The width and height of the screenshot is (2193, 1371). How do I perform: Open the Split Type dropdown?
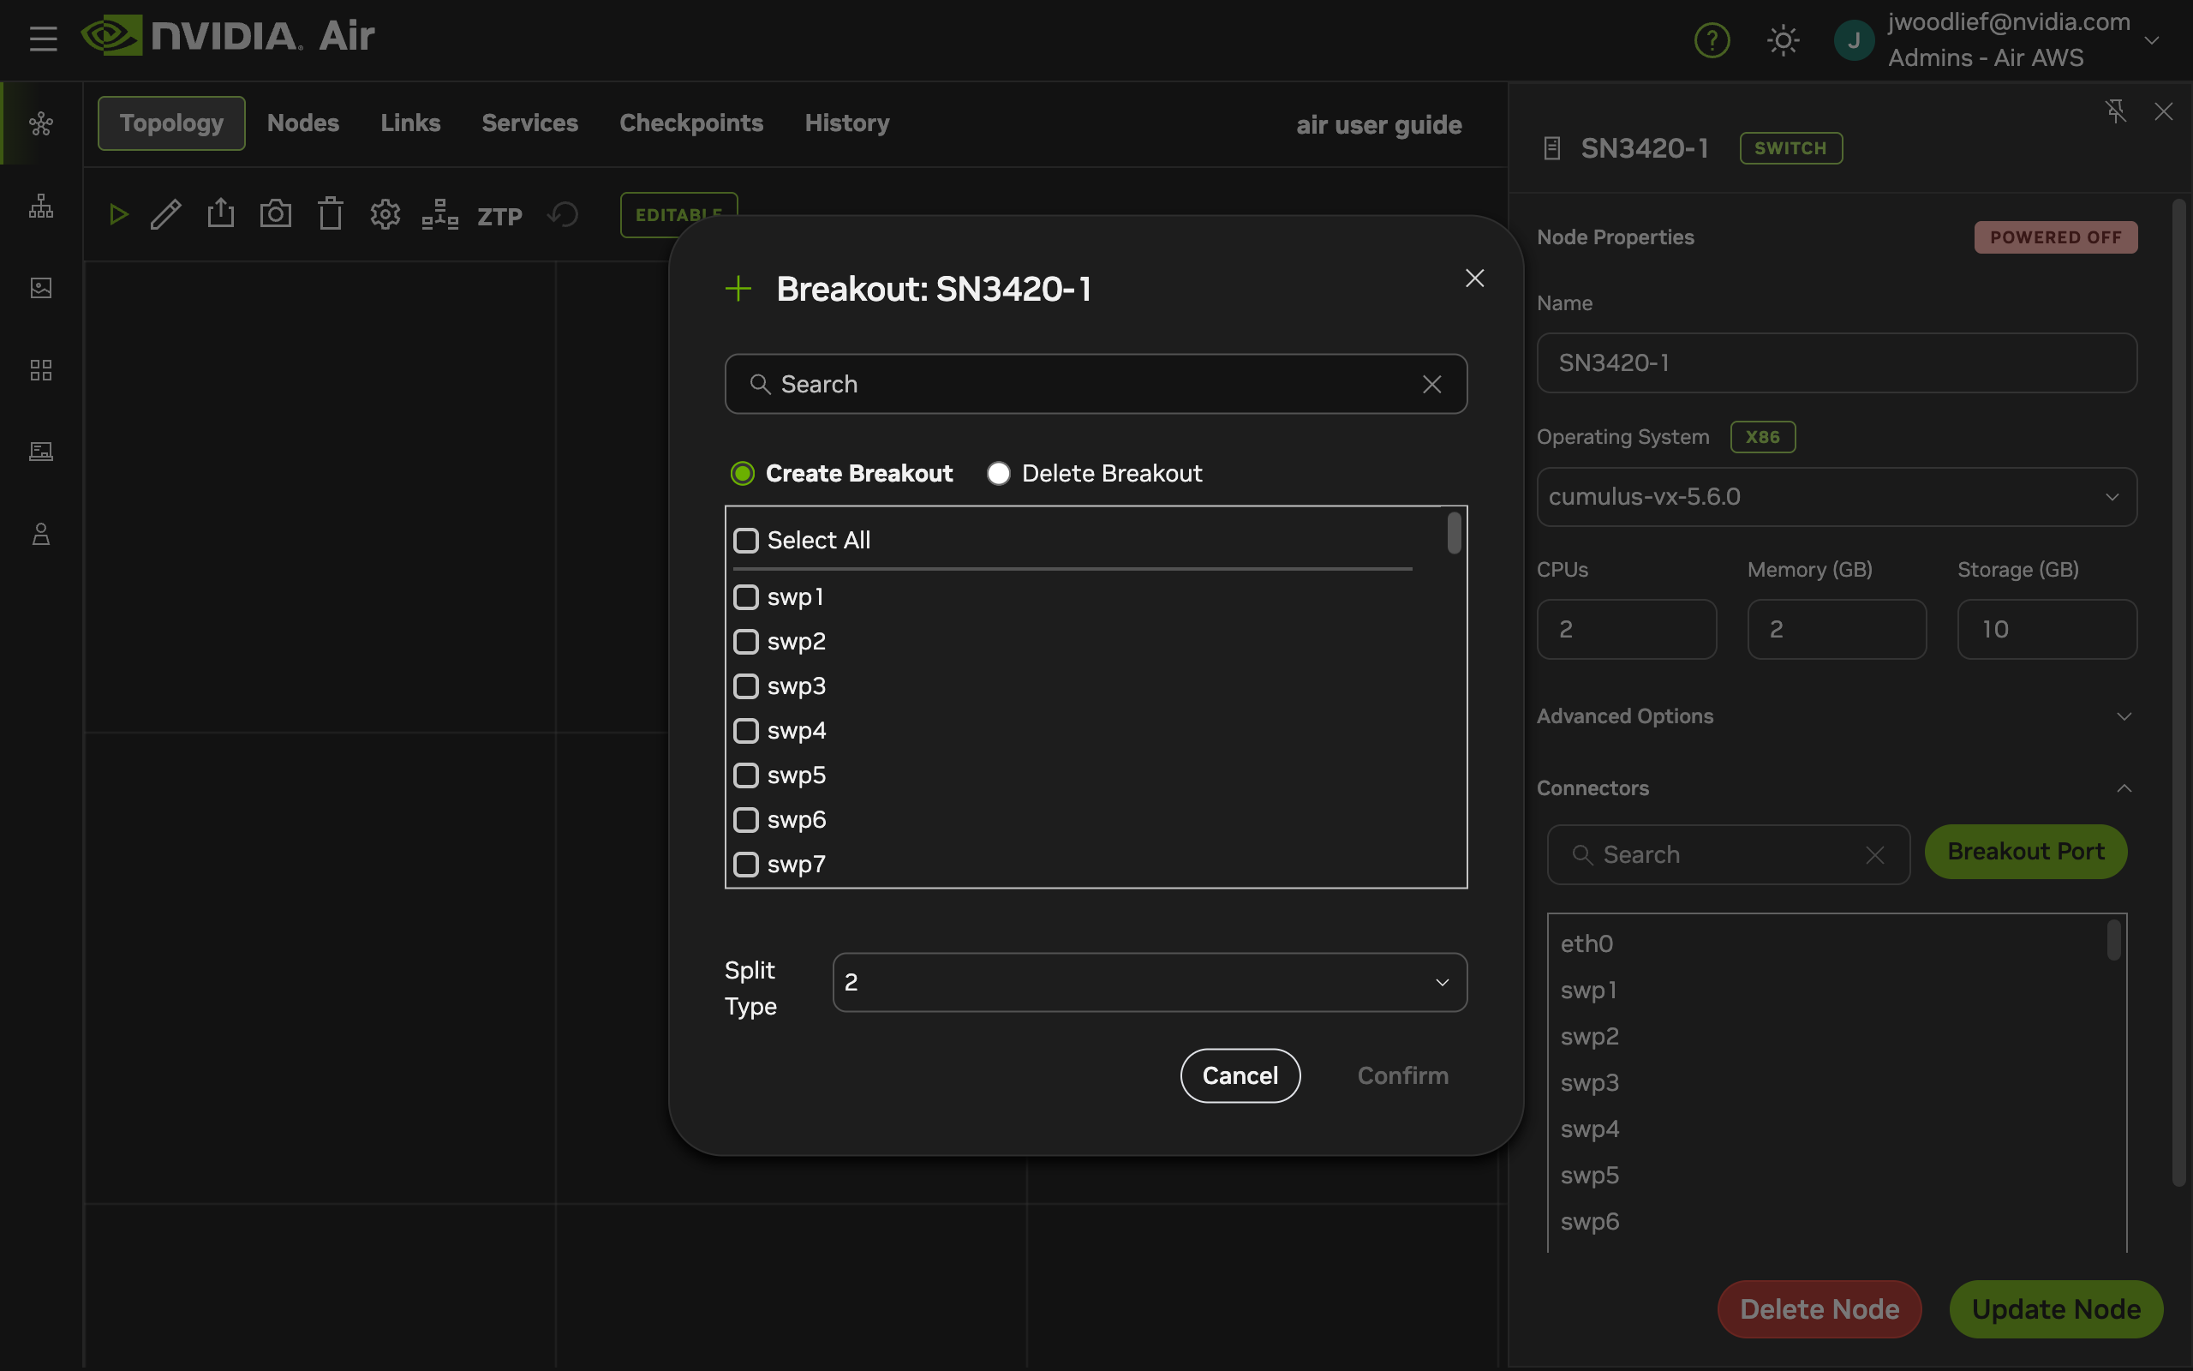1148,982
